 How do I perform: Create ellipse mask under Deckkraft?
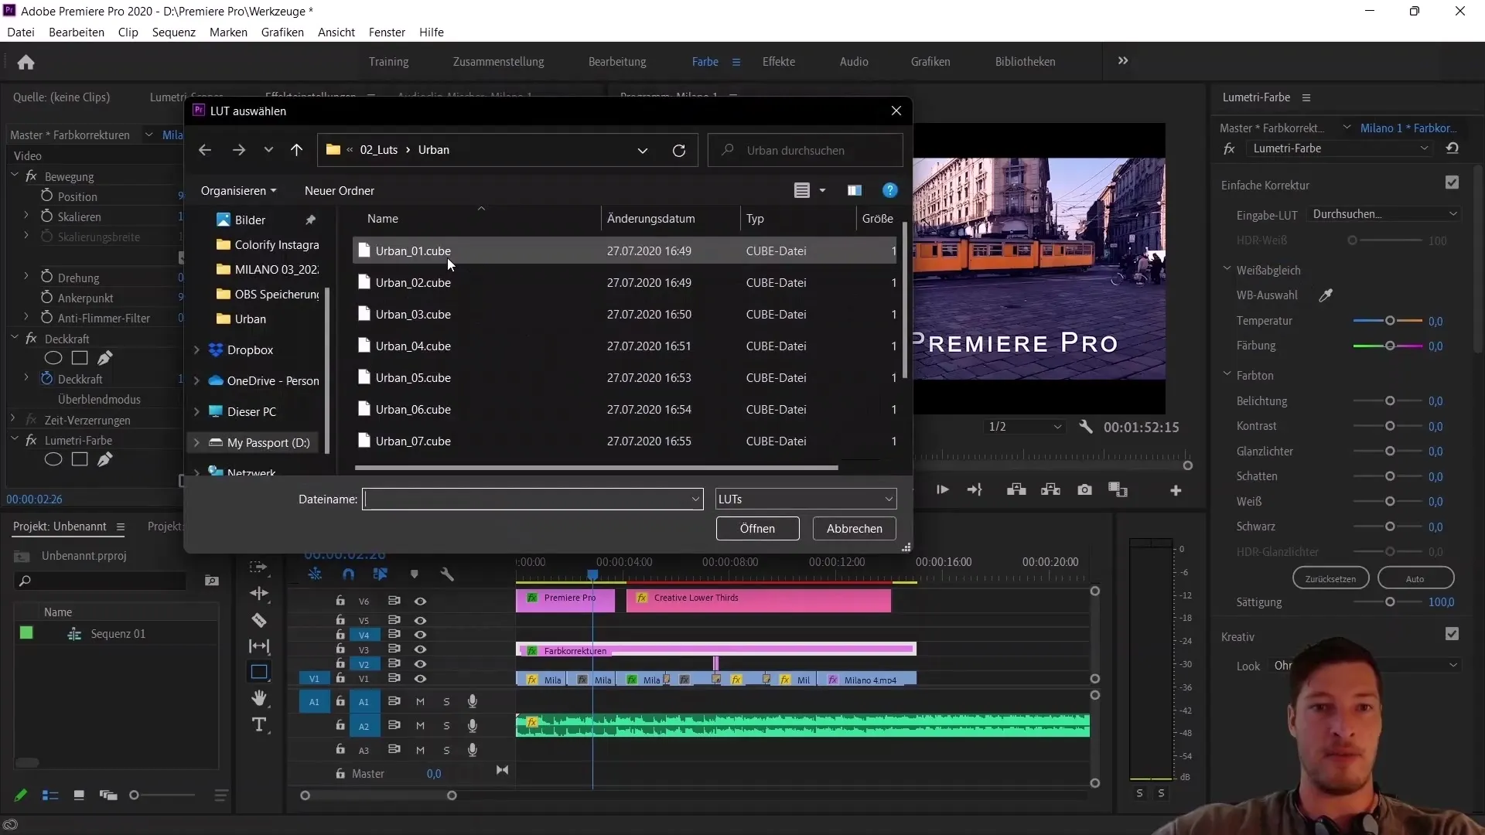[53, 358]
